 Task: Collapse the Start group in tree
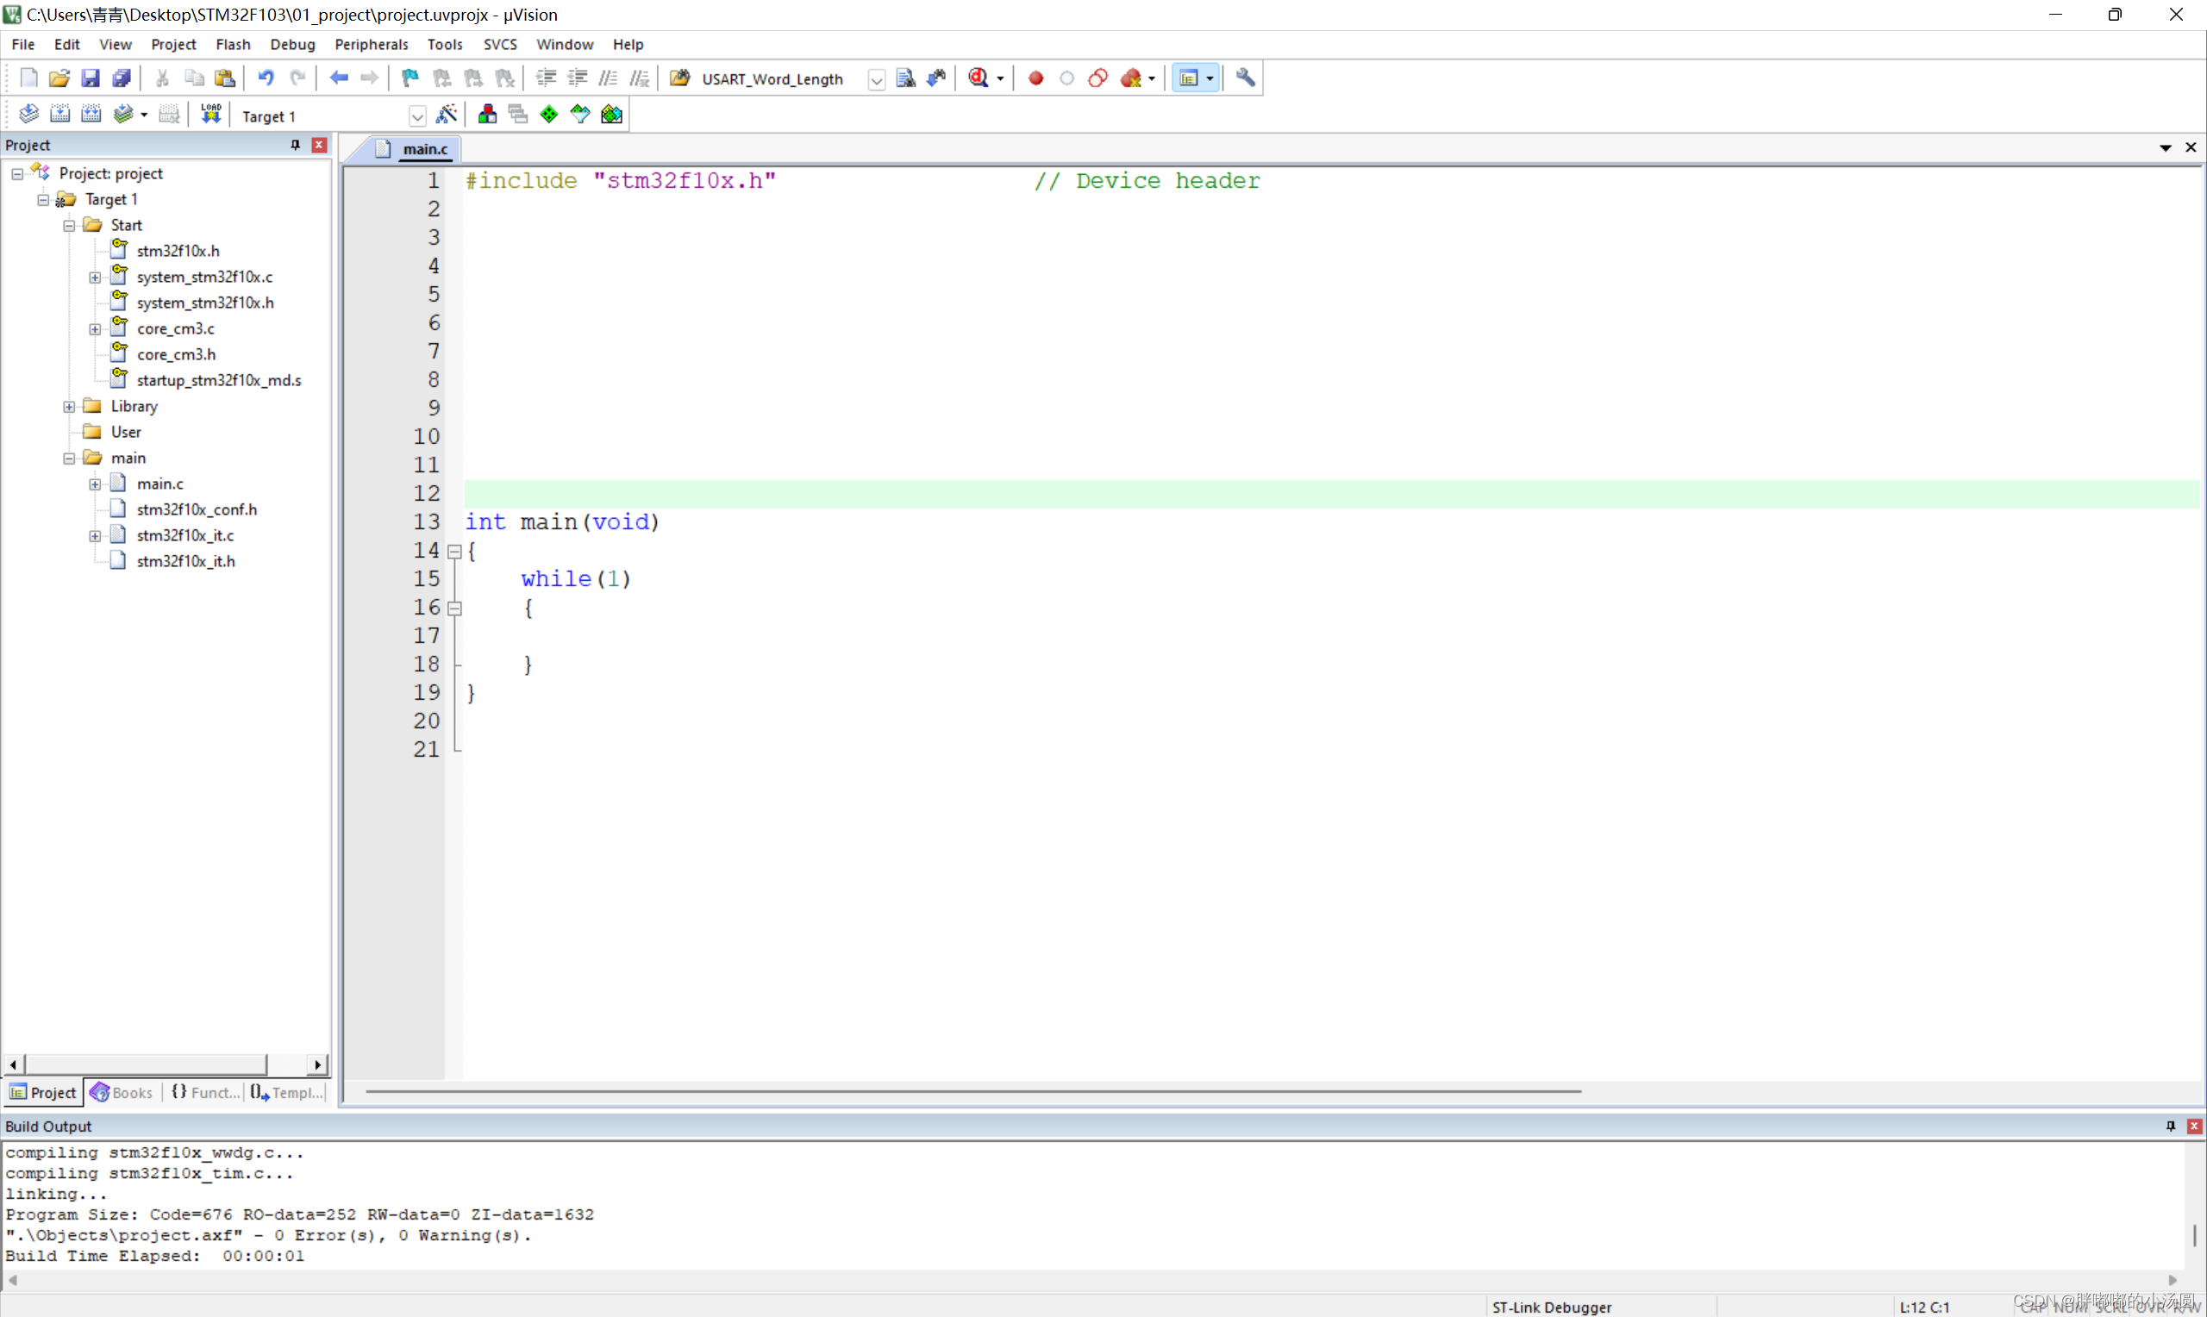(x=69, y=226)
